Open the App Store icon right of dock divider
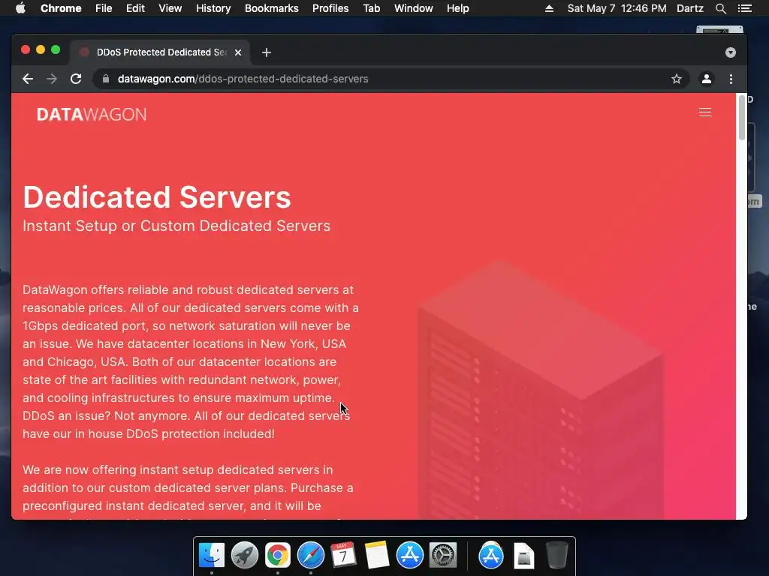Viewport: 769px width, 576px height. 491,556
